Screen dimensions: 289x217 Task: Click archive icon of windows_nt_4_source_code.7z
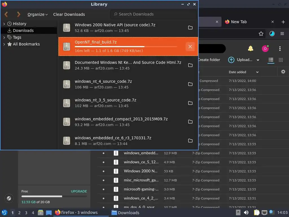tap(67, 84)
